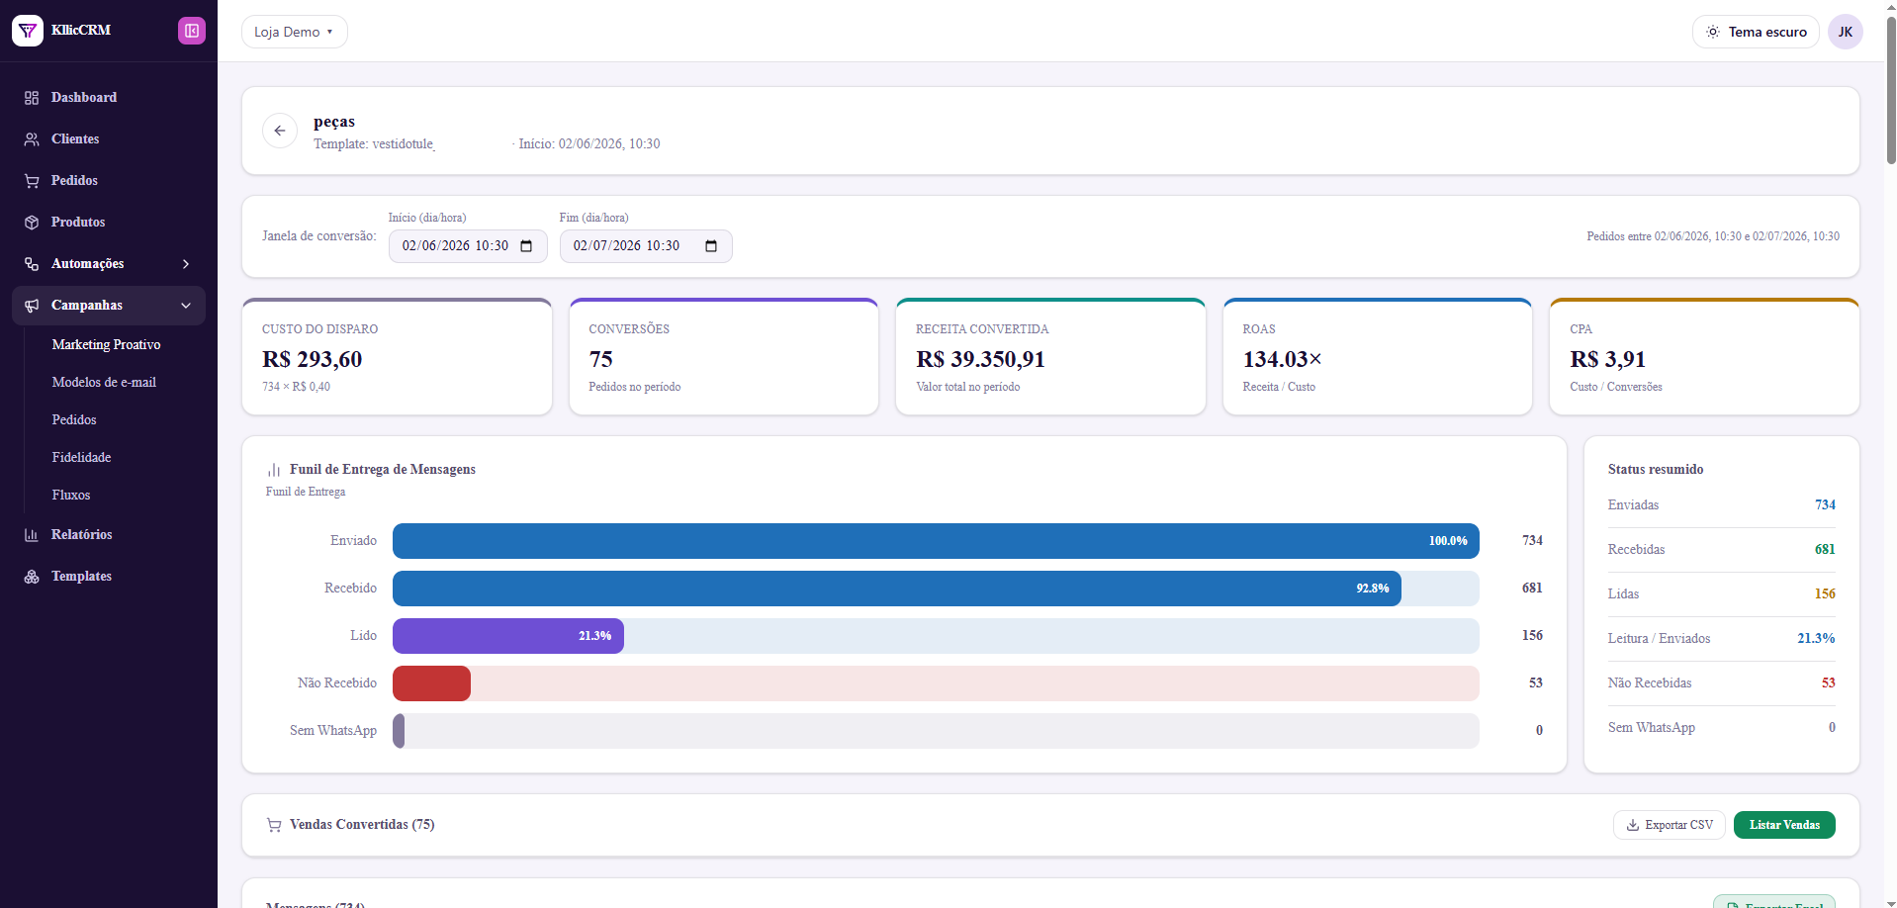Click the Início date-time input field
The width and height of the screenshot is (1897, 908).
468,246
